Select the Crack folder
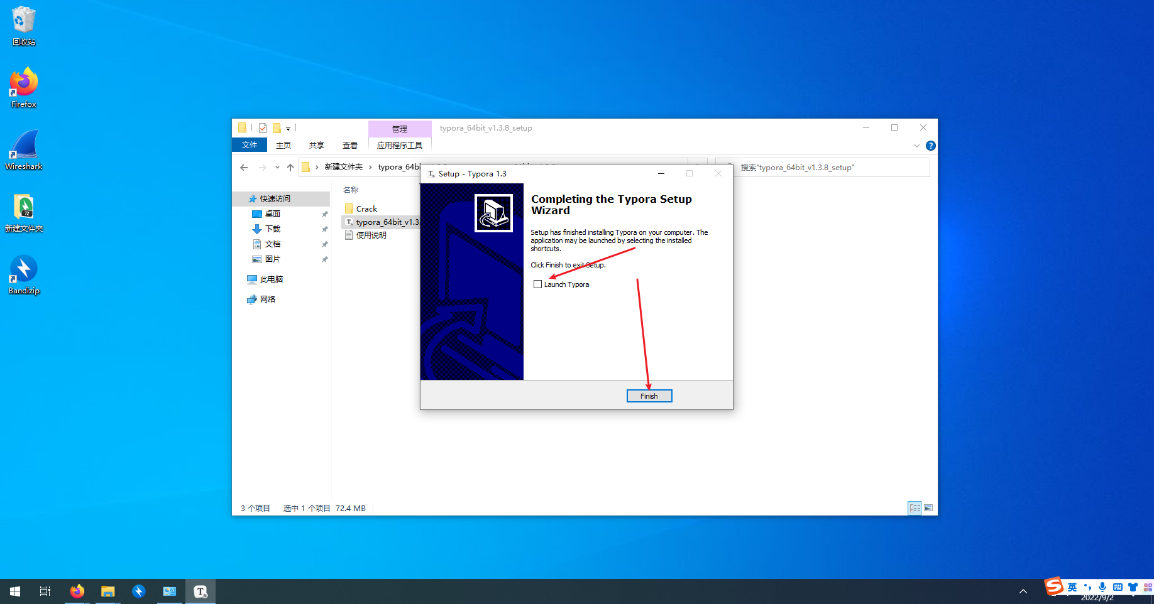This screenshot has height=604, width=1154. [367, 208]
